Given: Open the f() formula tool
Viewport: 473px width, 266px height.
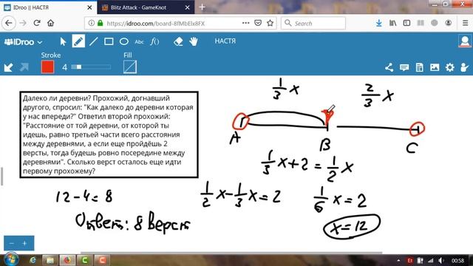Looking at the screenshot, I should point(154,41).
